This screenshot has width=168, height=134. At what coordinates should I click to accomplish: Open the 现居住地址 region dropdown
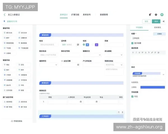tap(114, 65)
